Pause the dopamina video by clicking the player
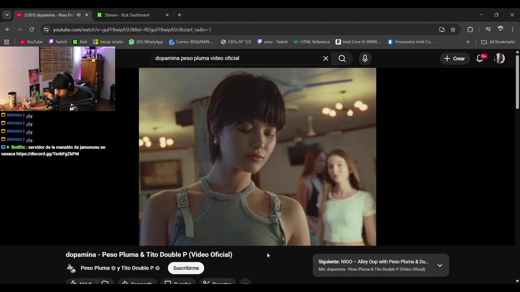Viewport: 520px width, 292px height. (x=258, y=157)
